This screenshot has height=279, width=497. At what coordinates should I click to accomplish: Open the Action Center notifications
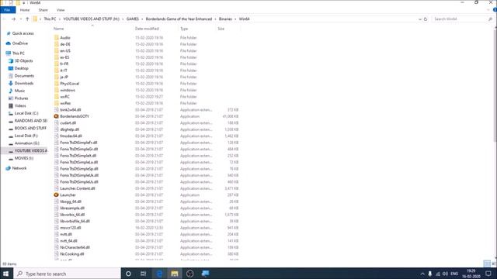(x=488, y=274)
